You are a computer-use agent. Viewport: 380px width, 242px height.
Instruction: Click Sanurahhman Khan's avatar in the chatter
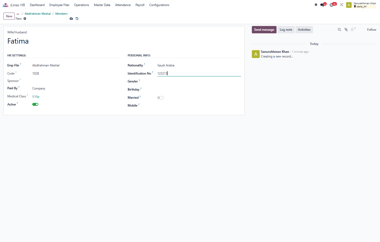coord(256,54)
